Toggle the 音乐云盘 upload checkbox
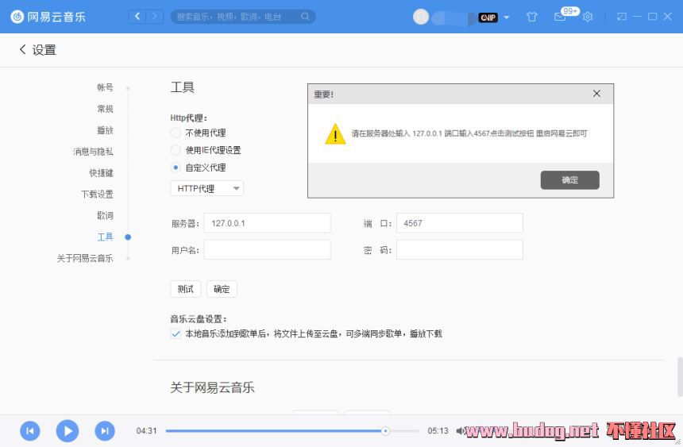 click(x=176, y=334)
